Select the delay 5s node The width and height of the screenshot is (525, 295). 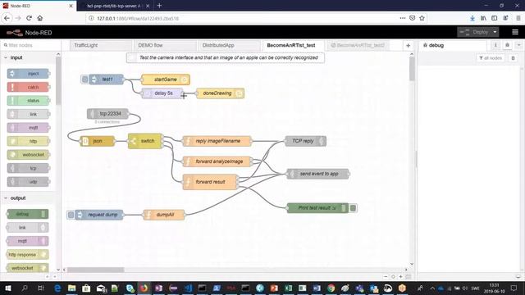[x=162, y=93]
